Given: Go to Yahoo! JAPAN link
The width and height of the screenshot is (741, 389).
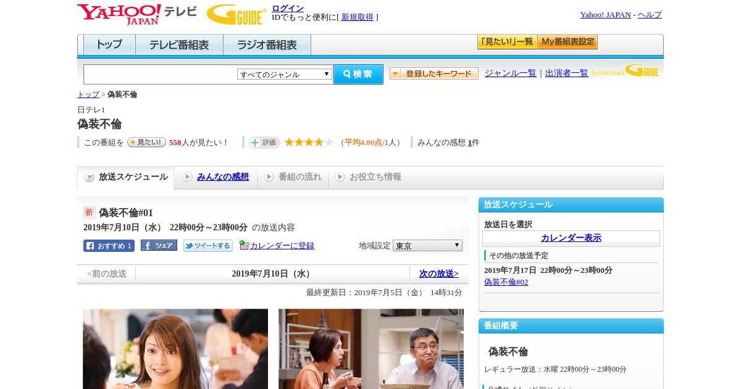Looking at the screenshot, I should [605, 15].
